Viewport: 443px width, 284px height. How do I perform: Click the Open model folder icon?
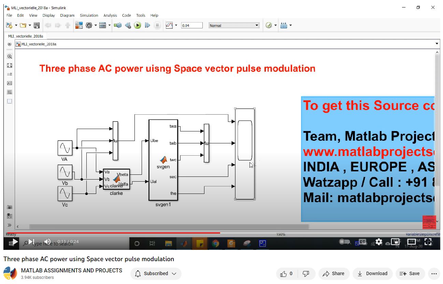[23, 25]
